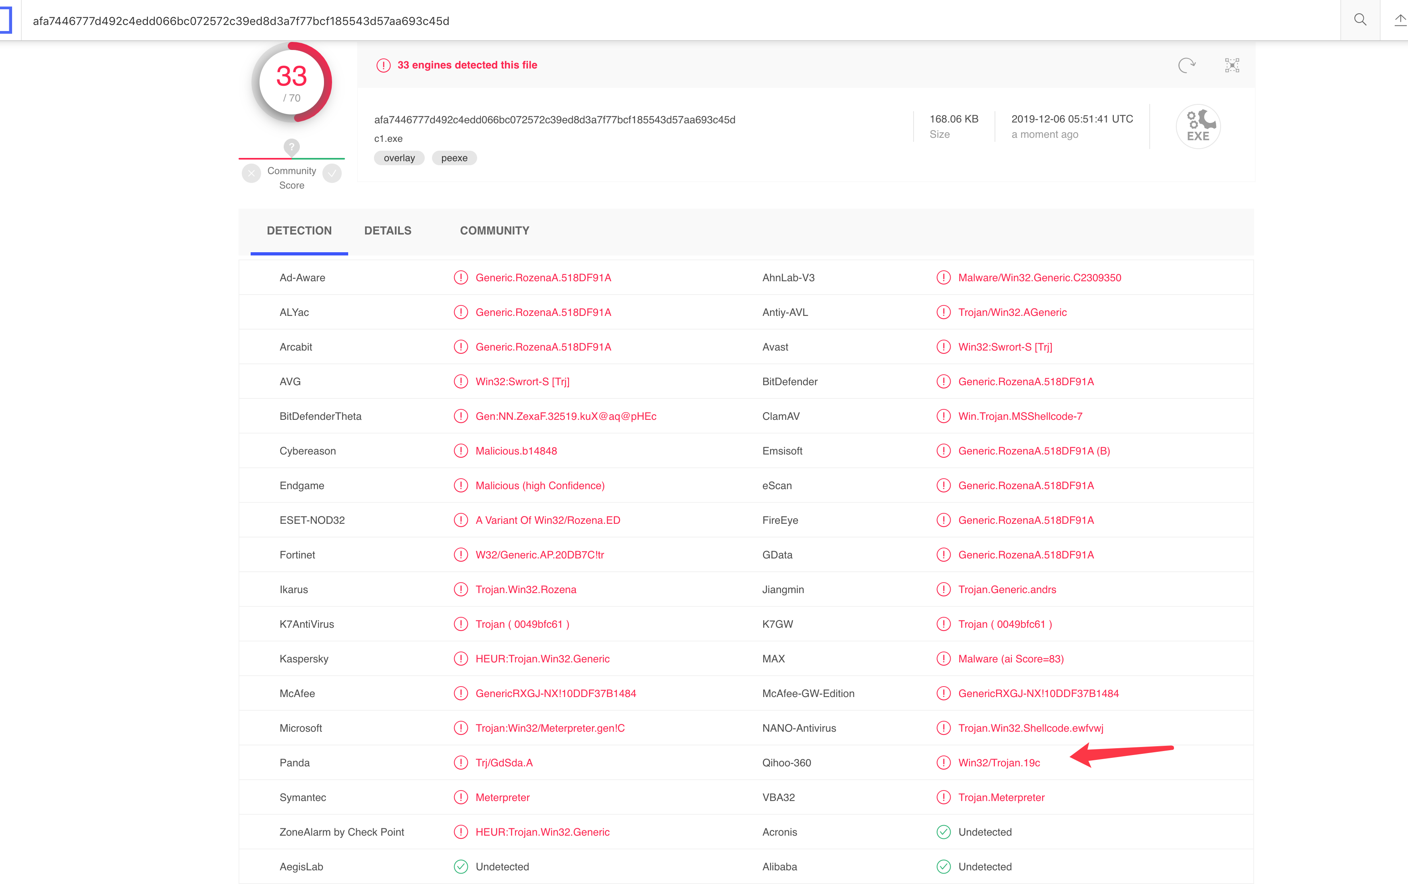
Task: Click the 2019-12-06 05:51:41 UTC timestamp
Action: 1072,119
